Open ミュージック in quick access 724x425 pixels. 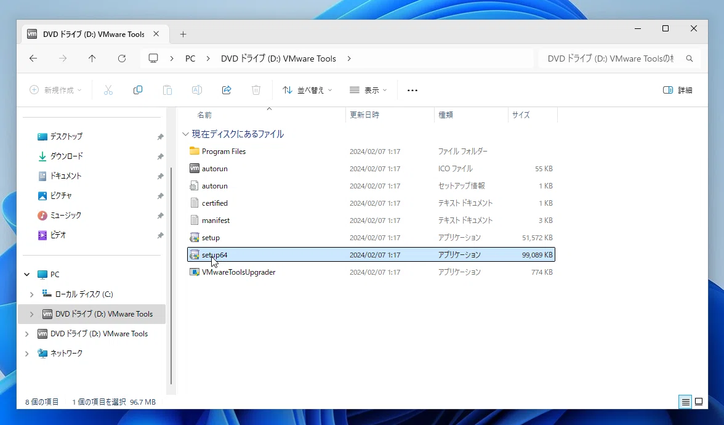pos(65,216)
